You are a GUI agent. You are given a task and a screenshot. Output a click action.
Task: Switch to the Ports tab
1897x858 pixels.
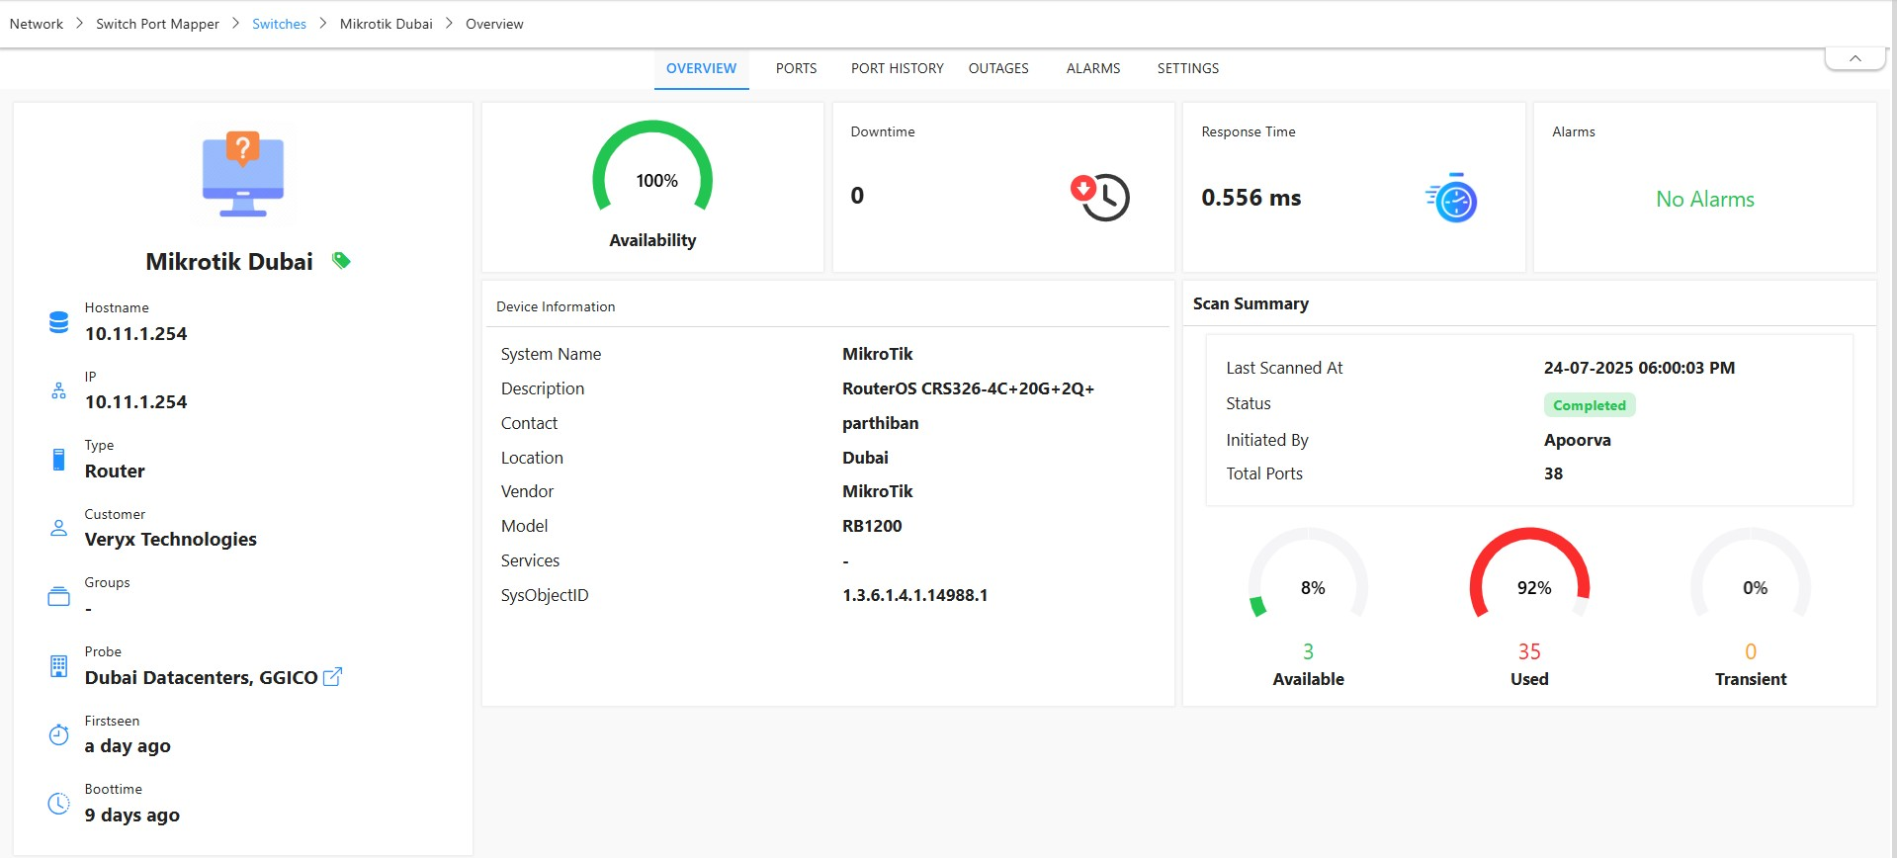(796, 68)
